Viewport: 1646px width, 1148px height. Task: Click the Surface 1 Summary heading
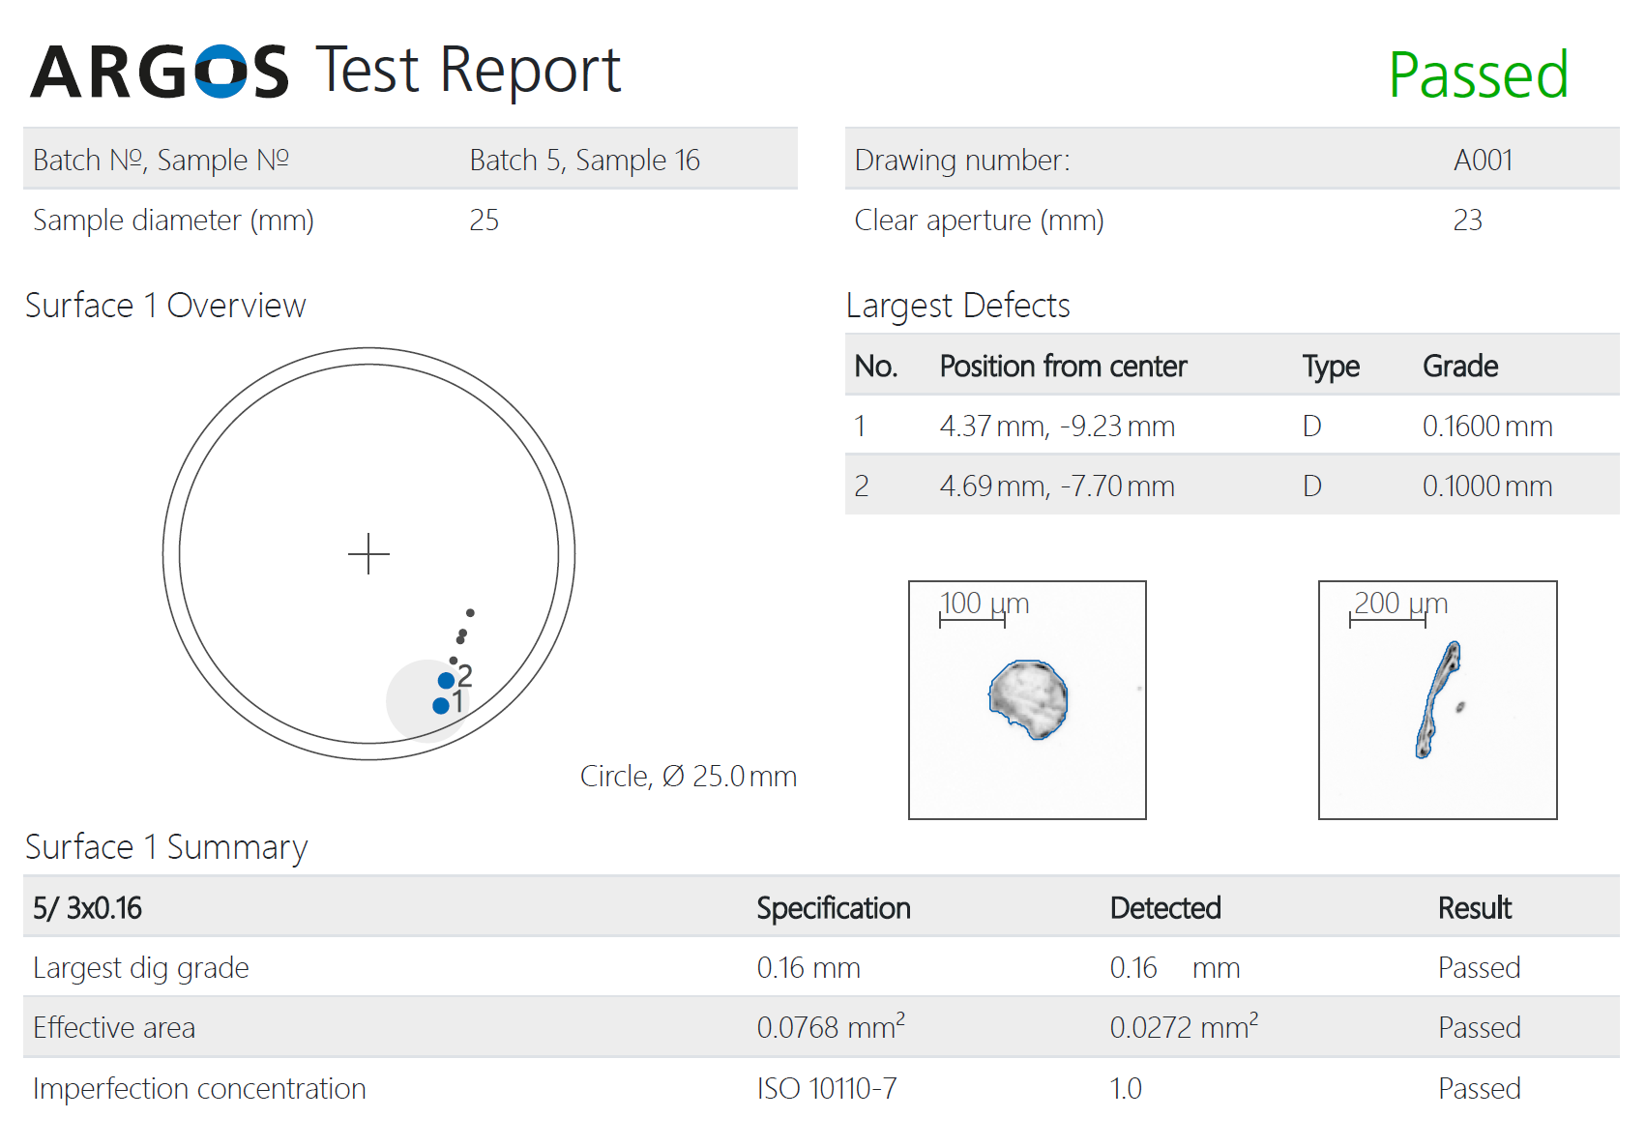tap(166, 847)
